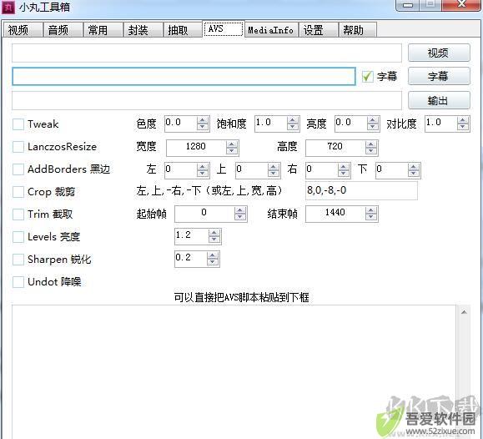This screenshot has height=439, width=483.
Task: Click the Crop 8,0,-8,-0 text field
Action: pos(362,190)
